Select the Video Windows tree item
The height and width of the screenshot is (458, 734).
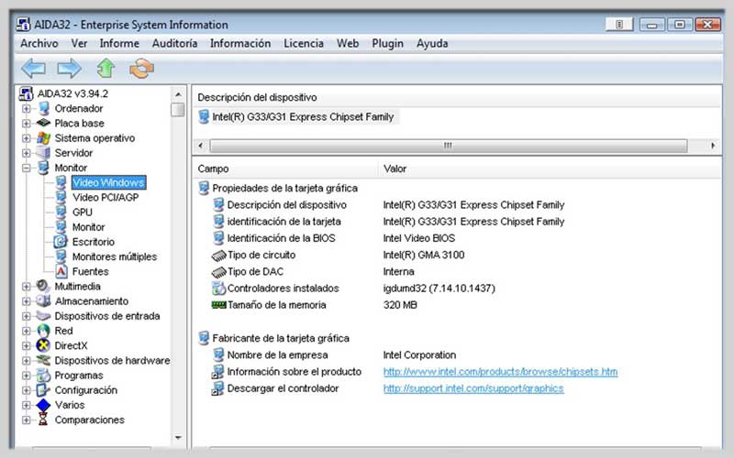(x=108, y=182)
